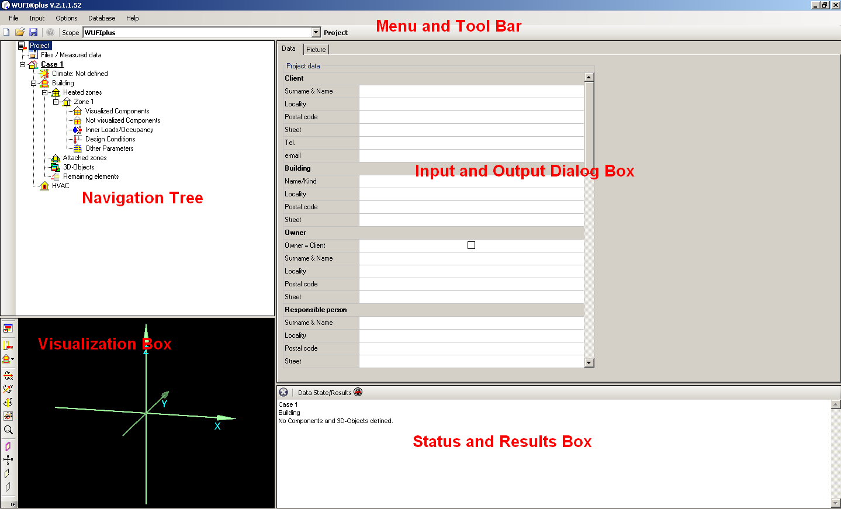Collapse the Zone 1 tree node
Viewport: 841px width, 509px height.
(x=56, y=102)
